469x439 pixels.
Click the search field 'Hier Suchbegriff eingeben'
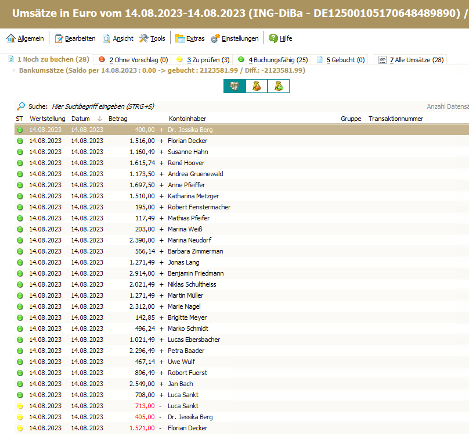point(103,106)
